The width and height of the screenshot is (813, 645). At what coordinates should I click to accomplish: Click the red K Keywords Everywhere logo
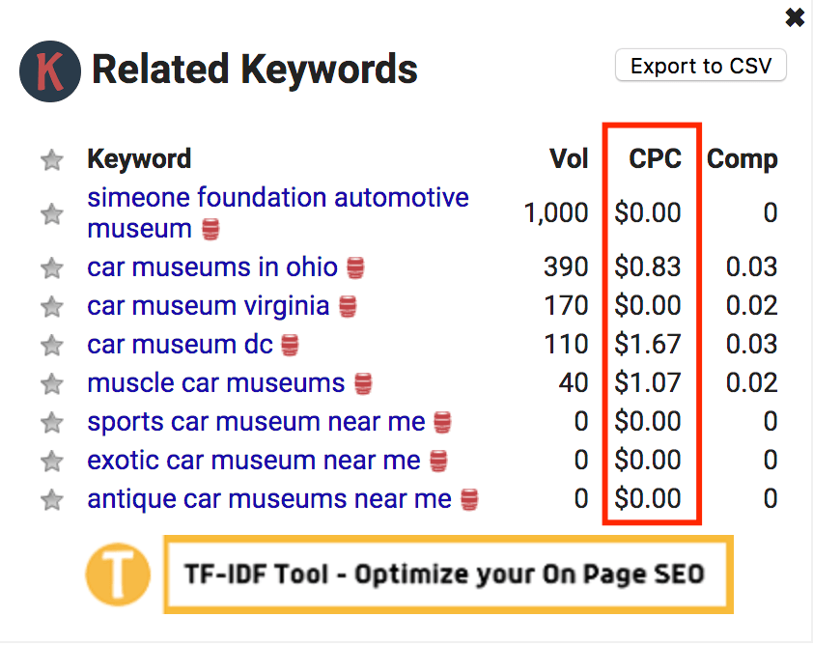coord(50,73)
